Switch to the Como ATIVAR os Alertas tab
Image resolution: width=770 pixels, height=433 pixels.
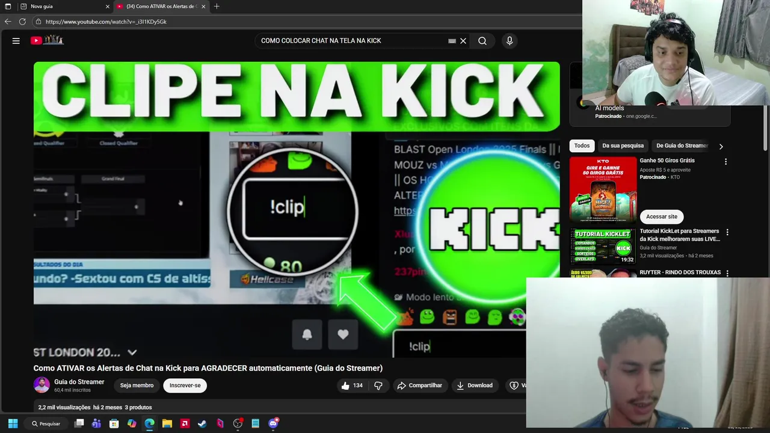tap(161, 7)
